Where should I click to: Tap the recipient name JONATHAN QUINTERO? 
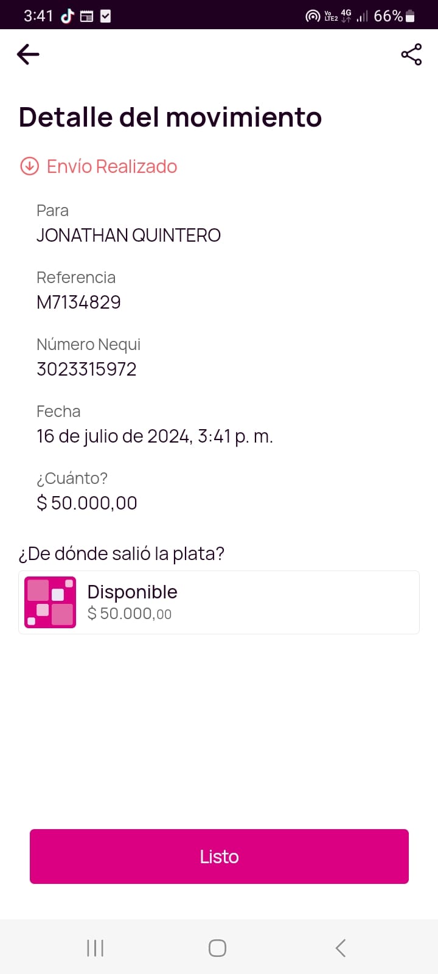(x=128, y=235)
